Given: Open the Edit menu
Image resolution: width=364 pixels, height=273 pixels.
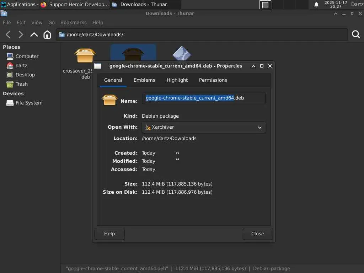Looking at the screenshot, I should tap(21, 22).
